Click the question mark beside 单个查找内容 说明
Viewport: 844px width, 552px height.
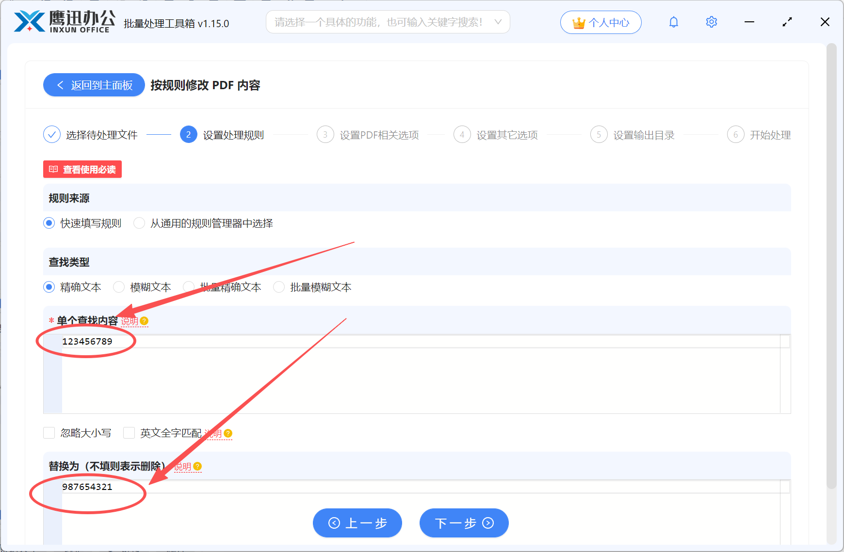[x=145, y=321]
